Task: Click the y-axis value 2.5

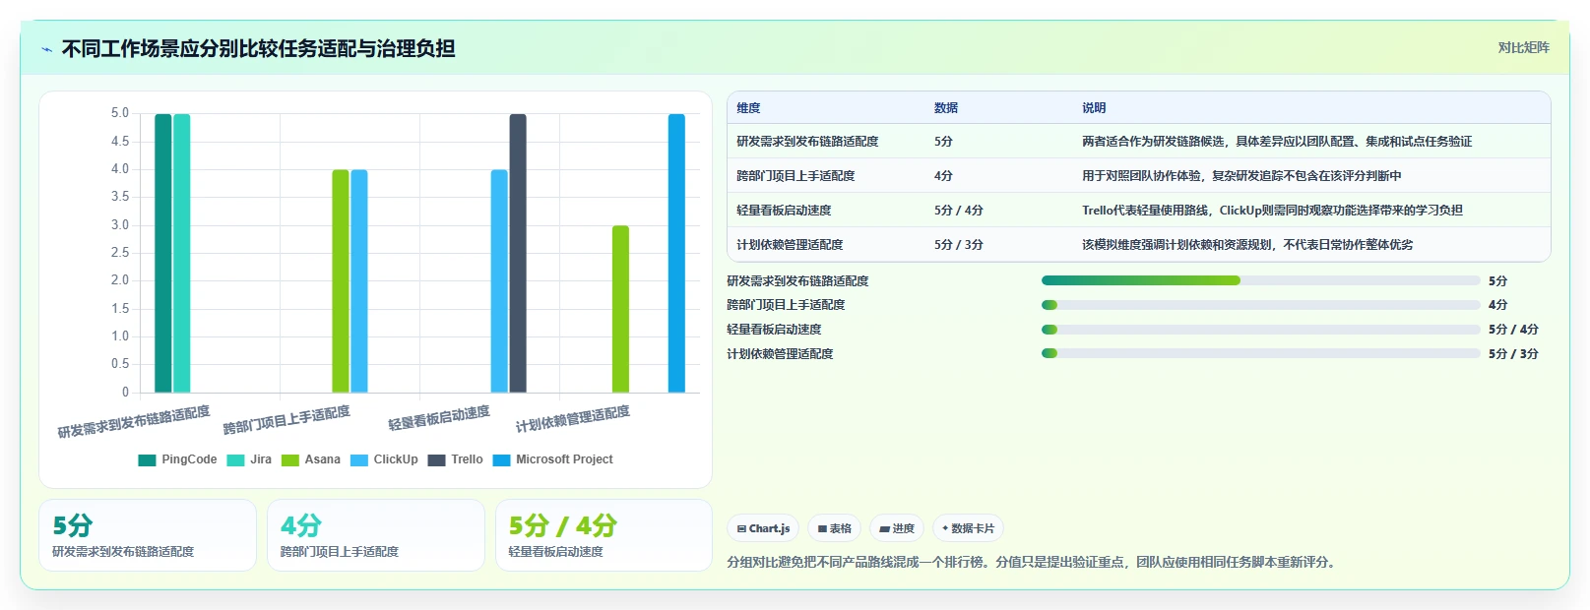Action: [120, 253]
